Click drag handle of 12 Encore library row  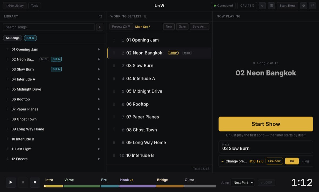[7, 159]
